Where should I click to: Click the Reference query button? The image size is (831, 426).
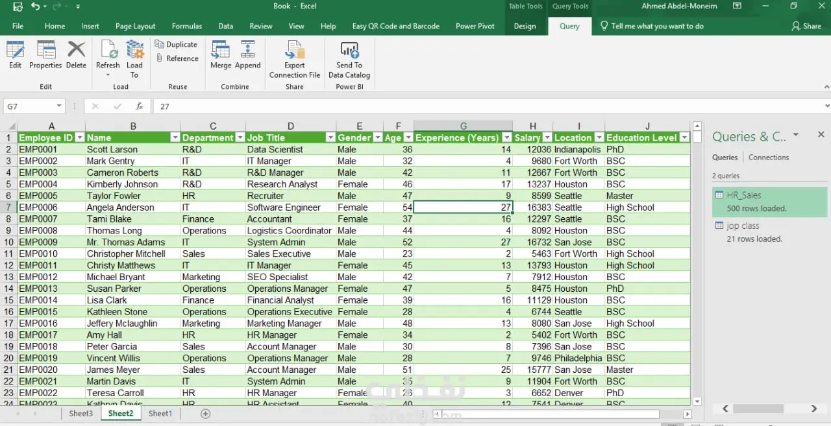point(177,58)
